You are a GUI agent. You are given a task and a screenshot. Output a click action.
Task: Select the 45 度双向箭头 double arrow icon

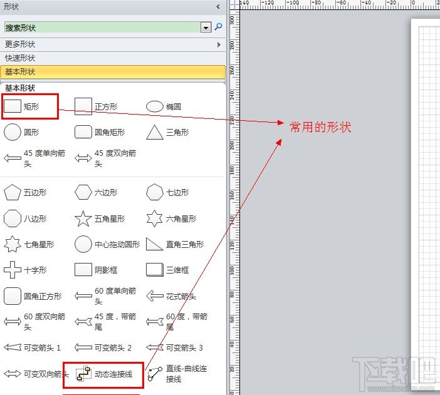(x=83, y=158)
